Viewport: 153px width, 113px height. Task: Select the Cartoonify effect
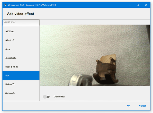21,93
